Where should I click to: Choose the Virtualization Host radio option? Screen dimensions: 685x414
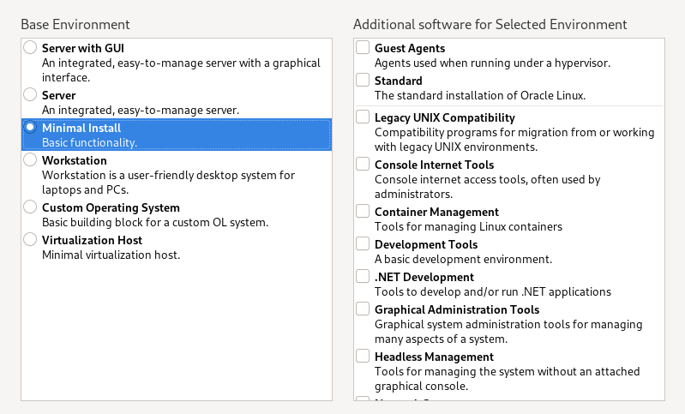pos(30,239)
